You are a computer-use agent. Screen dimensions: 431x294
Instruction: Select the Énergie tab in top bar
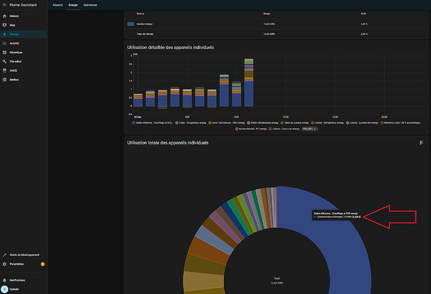[x=73, y=5]
